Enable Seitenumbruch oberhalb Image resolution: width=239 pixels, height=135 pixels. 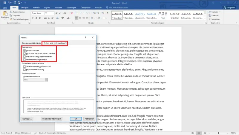pos(24,59)
